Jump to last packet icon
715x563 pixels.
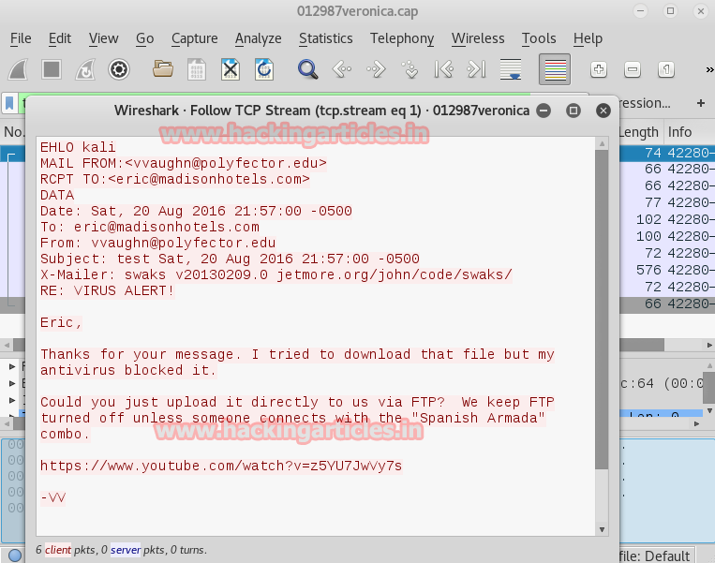pos(477,69)
